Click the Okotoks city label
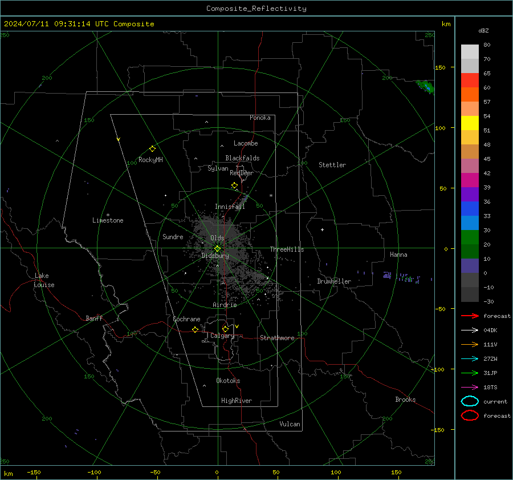Viewport: 513px width, 480px height. (228, 381)
